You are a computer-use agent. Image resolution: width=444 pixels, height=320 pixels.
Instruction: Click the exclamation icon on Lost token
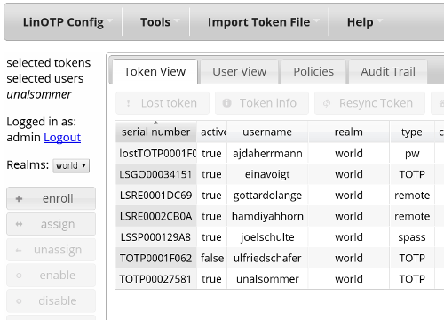click(128, 103)
